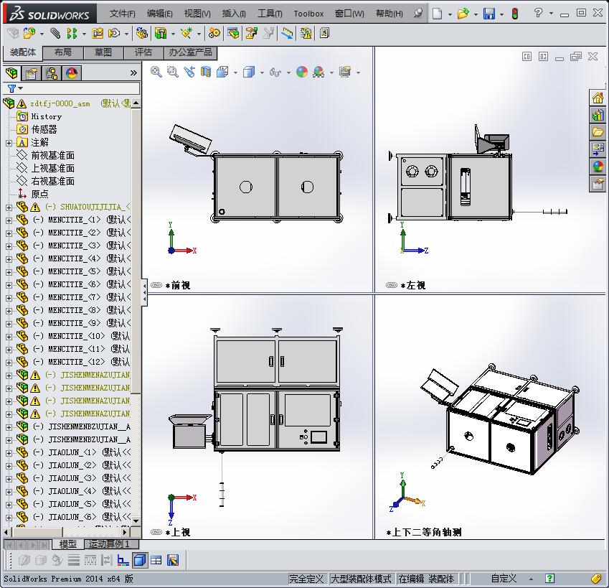Open the Apply Scene dropdown arrow
The image size is (609, 588).
coord(331,73)
